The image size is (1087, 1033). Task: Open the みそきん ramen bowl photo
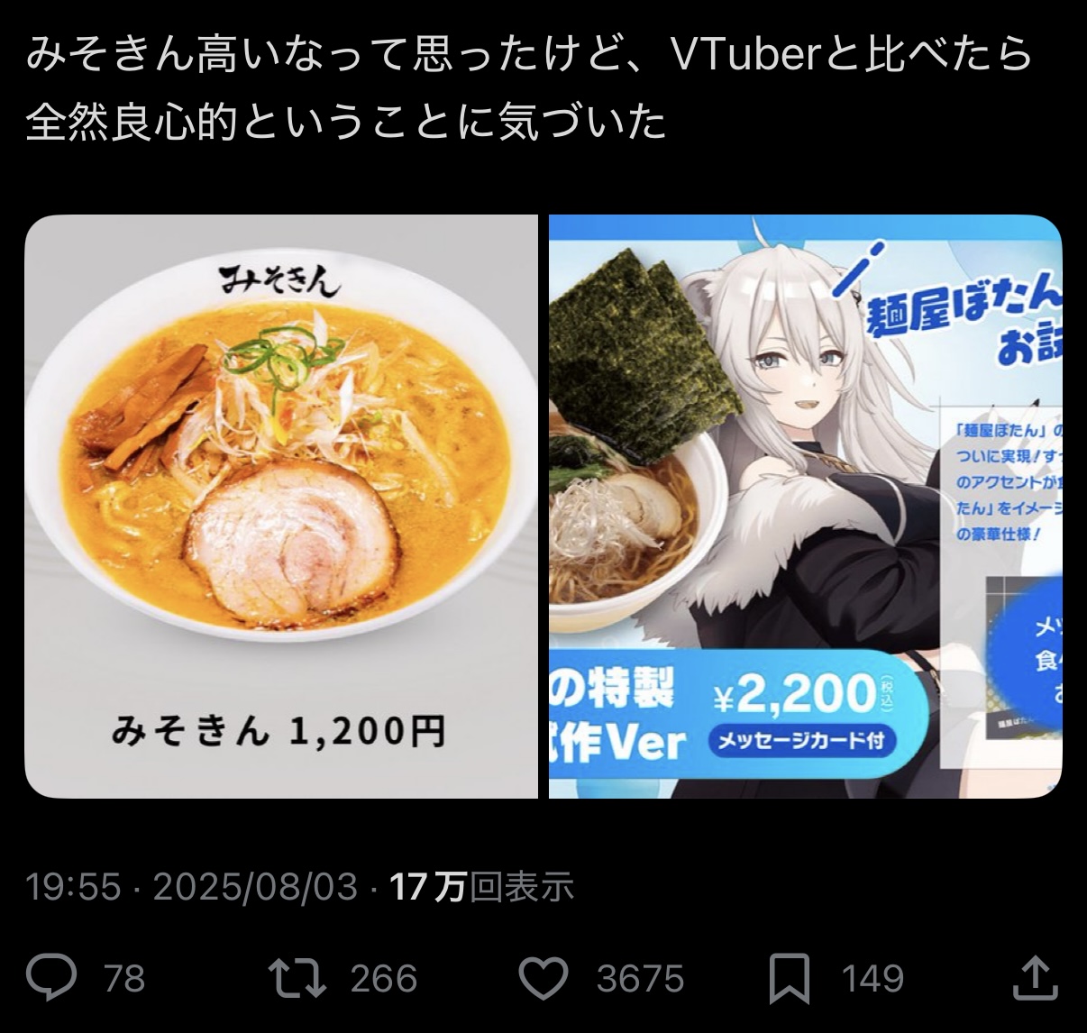[280, 507]
